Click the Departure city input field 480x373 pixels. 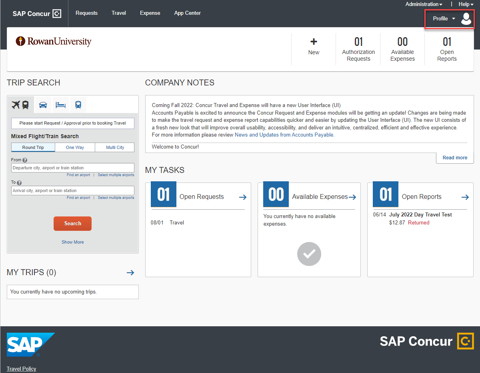coord(73,168)
